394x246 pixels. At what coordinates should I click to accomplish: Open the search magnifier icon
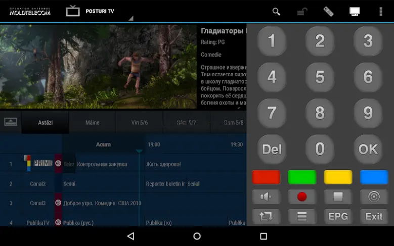[276, 12]
